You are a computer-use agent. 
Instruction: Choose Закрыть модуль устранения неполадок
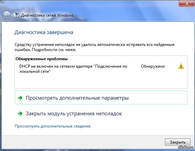[x=74, y=114]
